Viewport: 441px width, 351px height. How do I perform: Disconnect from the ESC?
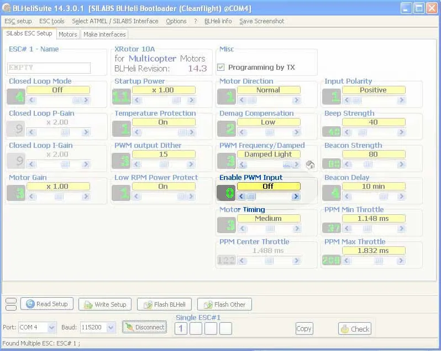[x=144, y=327]
